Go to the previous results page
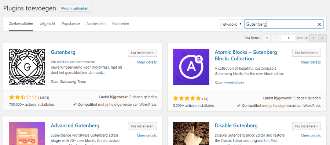This screenshot has height=145, width=330. pyautogui.click(x=276, y=38)
